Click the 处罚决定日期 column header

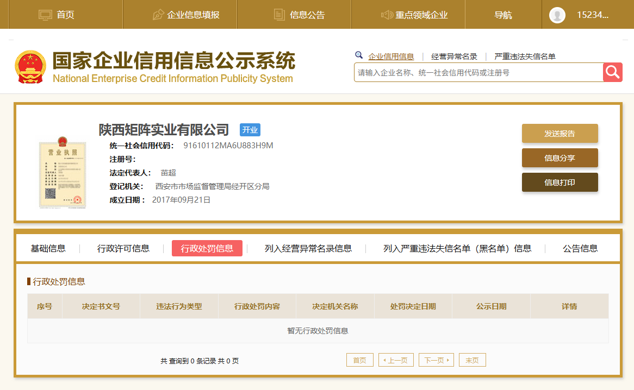[x=413, y=306]
